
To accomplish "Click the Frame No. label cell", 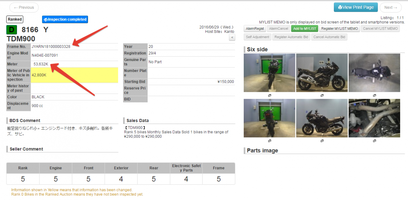I will coord(18,46).
